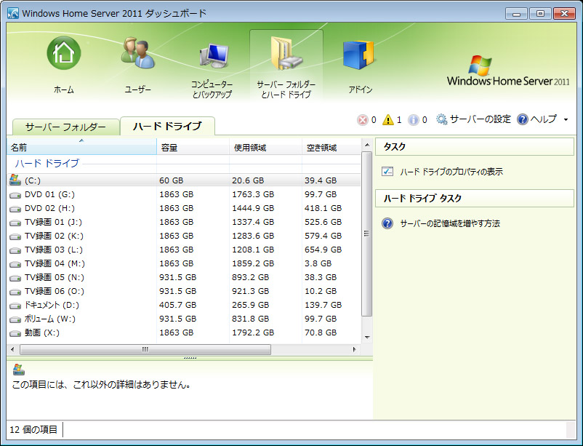This screenshot has width=583, height=446.
Task: Switch to the ハードドライブ tab
Action: coord(167,126)
